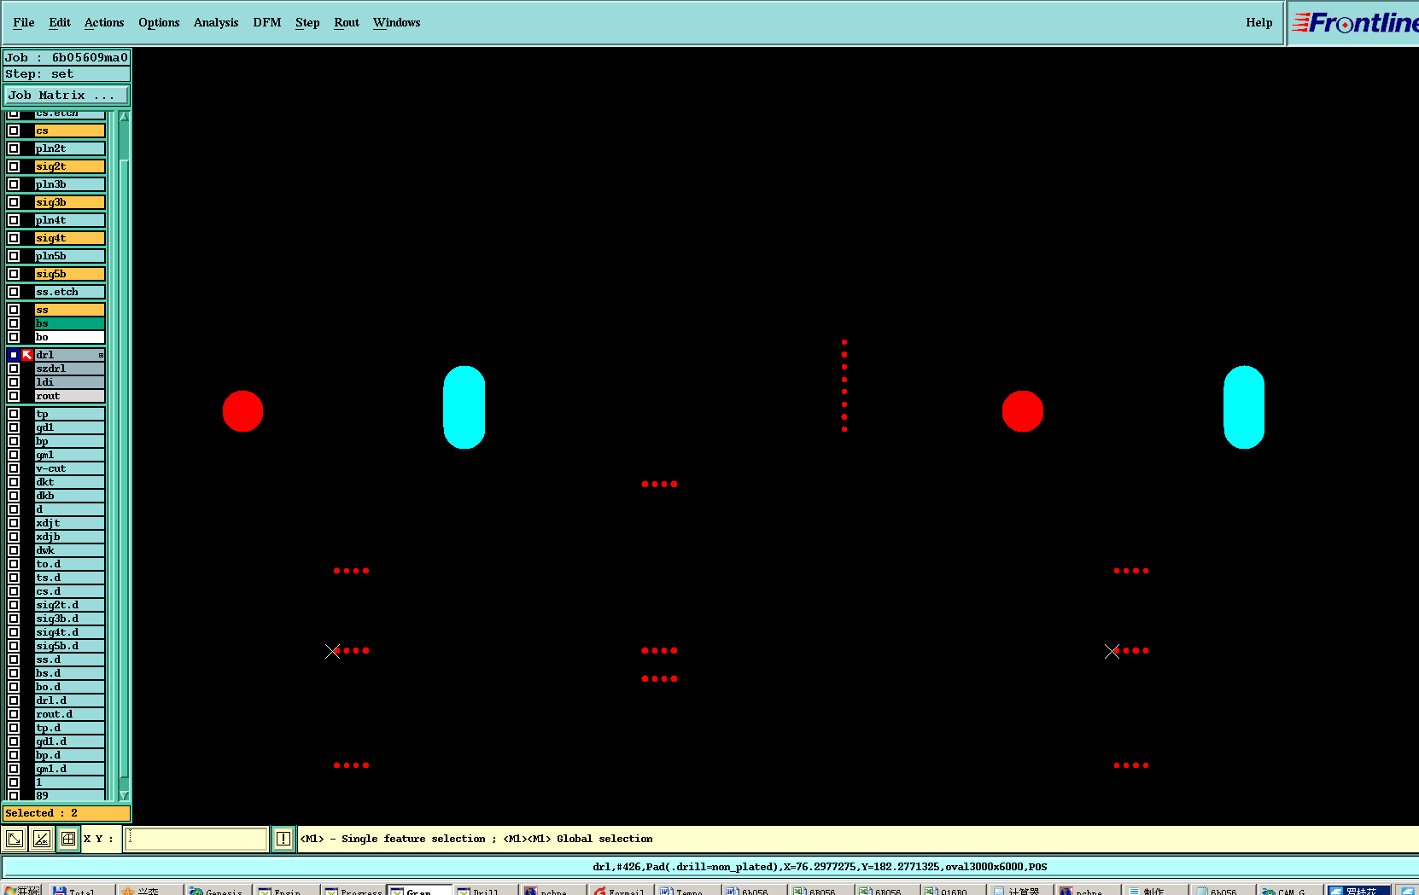Select the ldi layer name
Viewport: 1419px width, 895px height.
coord(70,382)
